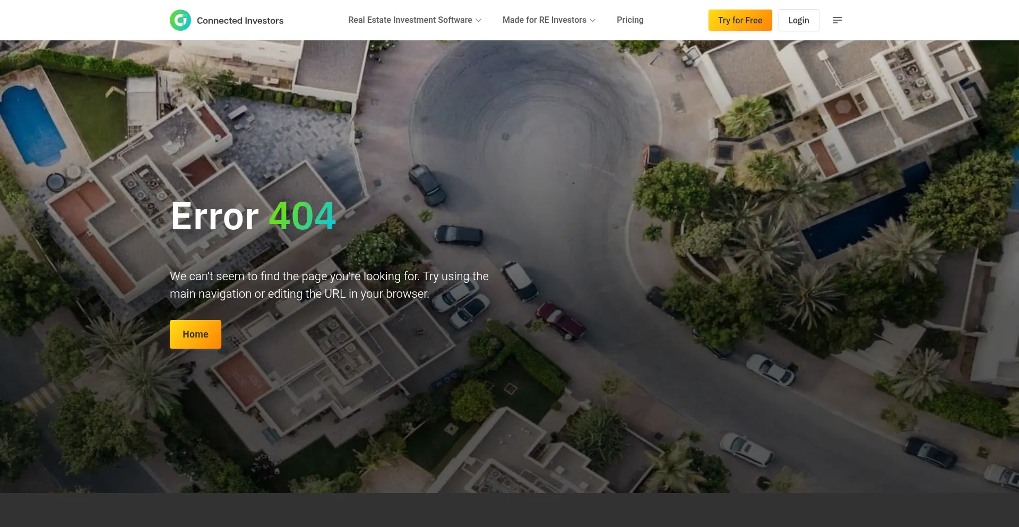The image size is (1019, 527).
Task: Click the dark red parked car in photo
Action: pyautogui.click(x=562, y=321)
